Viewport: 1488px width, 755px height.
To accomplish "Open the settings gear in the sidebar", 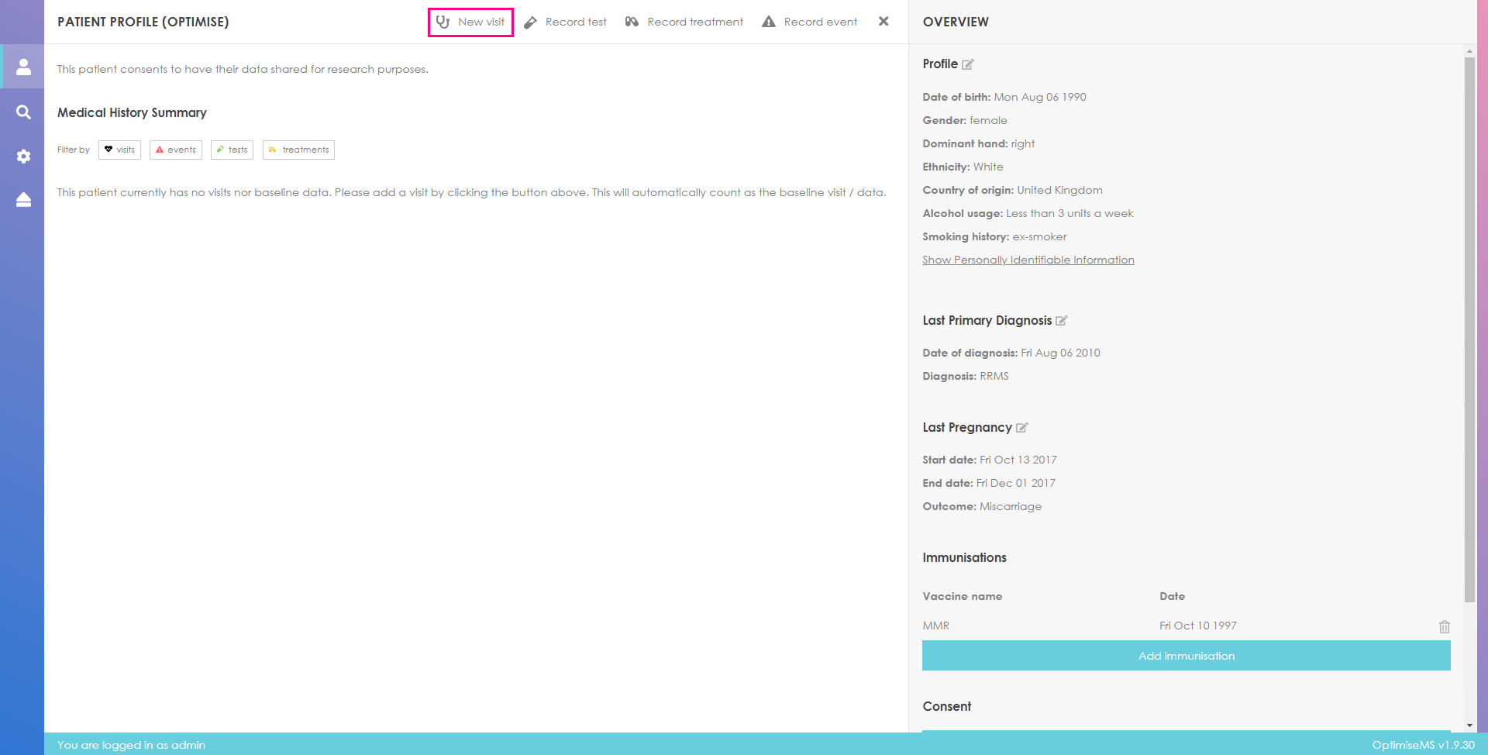I will click(23, 156).
